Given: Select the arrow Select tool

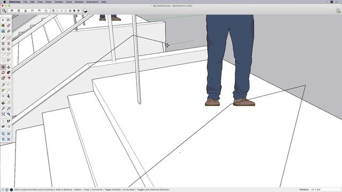Looking at the screenshot, I should (3, 20).
